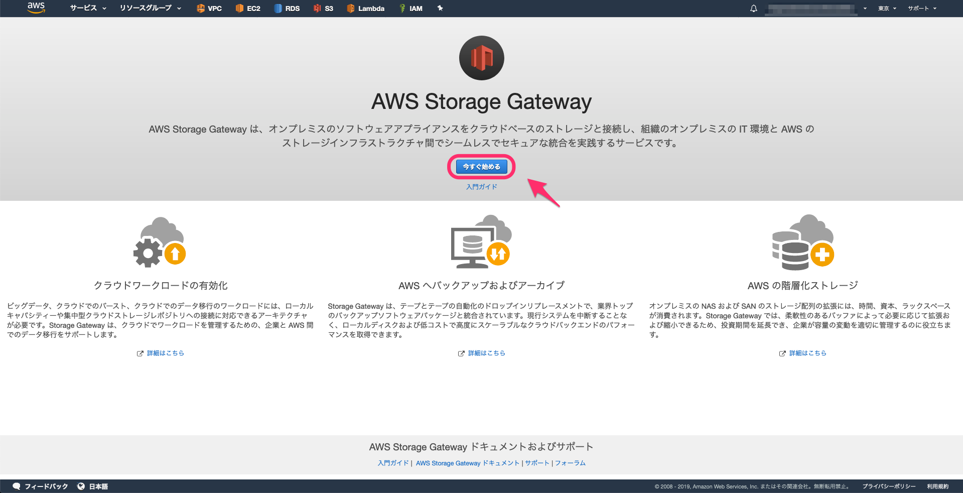Select the RDS shortcut icon
The height and width of the screenshot is (493, 963).
tap(278, 8)
